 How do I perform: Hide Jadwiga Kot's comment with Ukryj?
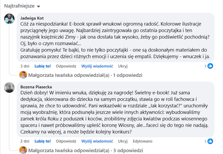[x=123, y=66]
